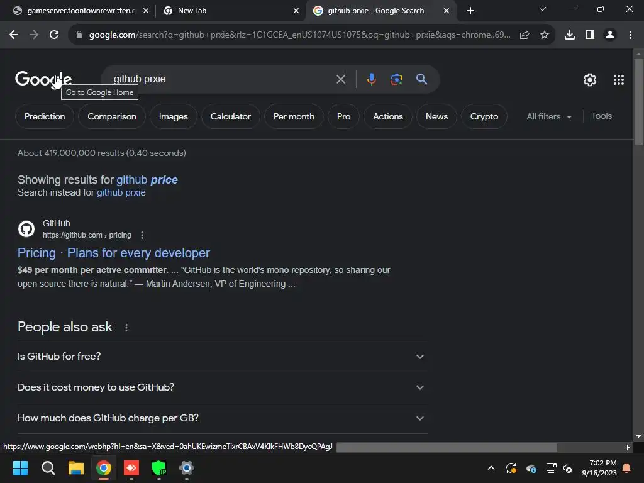Go back to the previous page
Image resolution: width=644 pixels, height=483 pixels.
[14, 35]
